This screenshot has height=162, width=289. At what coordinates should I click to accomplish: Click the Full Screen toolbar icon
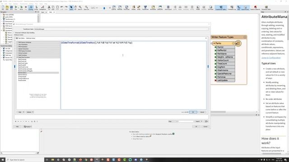coord(126,8)
